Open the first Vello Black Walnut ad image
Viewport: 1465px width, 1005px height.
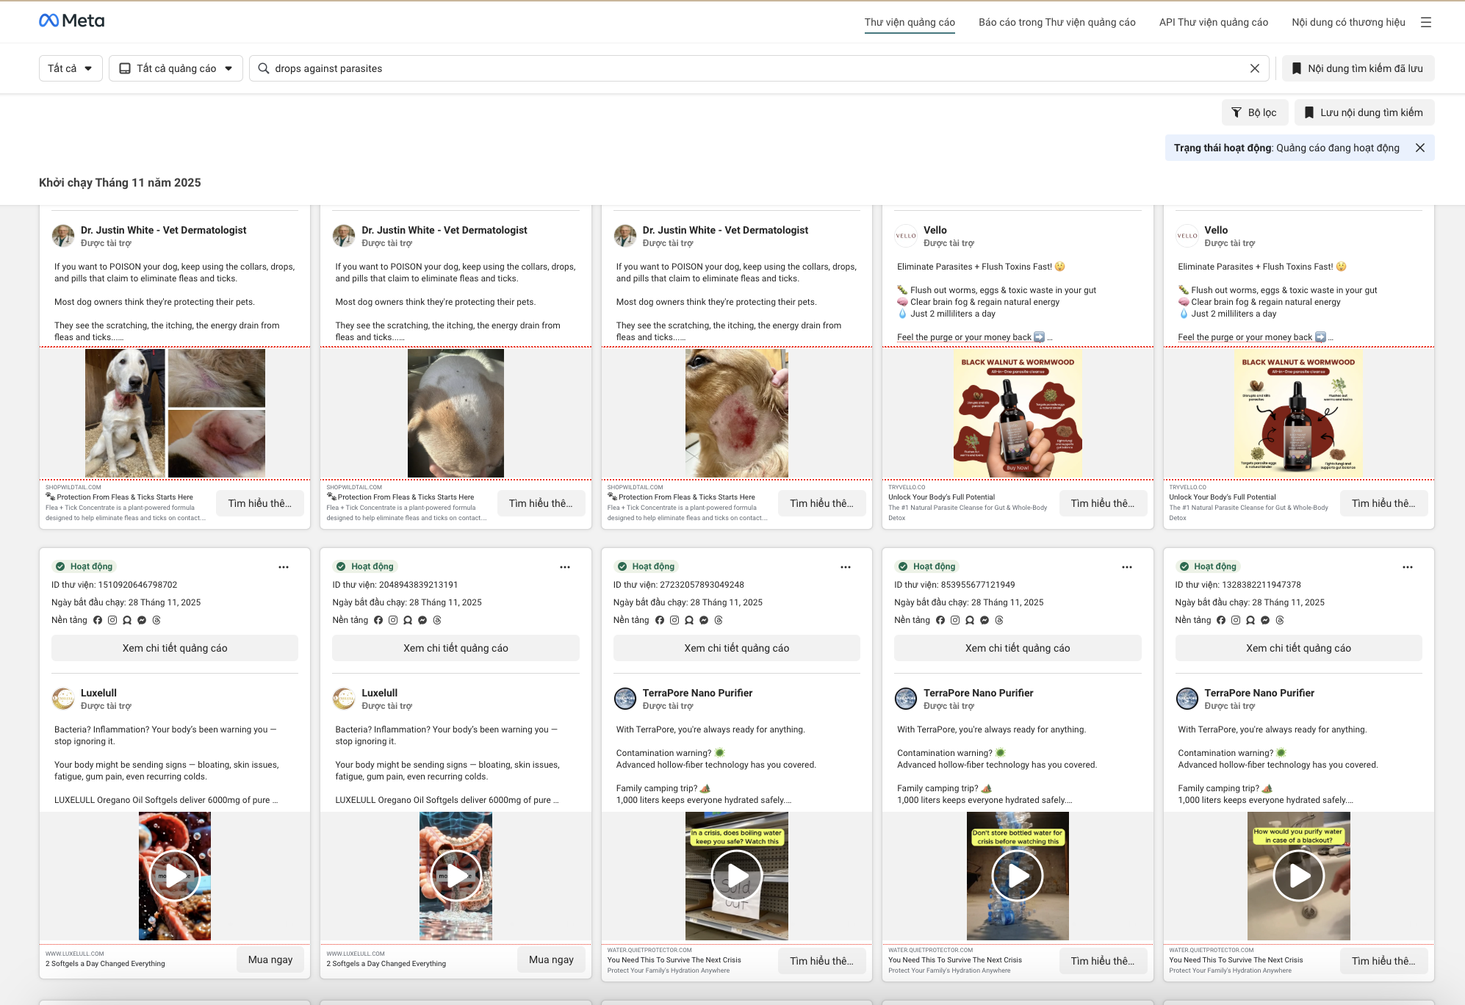click(x=1017, y=413)
